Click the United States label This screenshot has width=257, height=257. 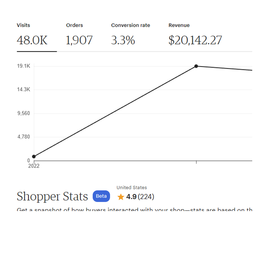tap(132, 187)
